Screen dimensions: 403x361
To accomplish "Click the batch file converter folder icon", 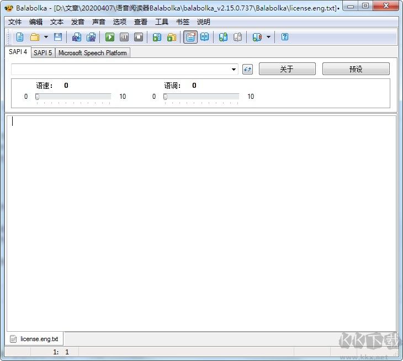I will coord(172,37).
